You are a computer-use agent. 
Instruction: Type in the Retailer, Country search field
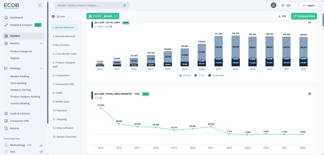(x=89, y=5)
